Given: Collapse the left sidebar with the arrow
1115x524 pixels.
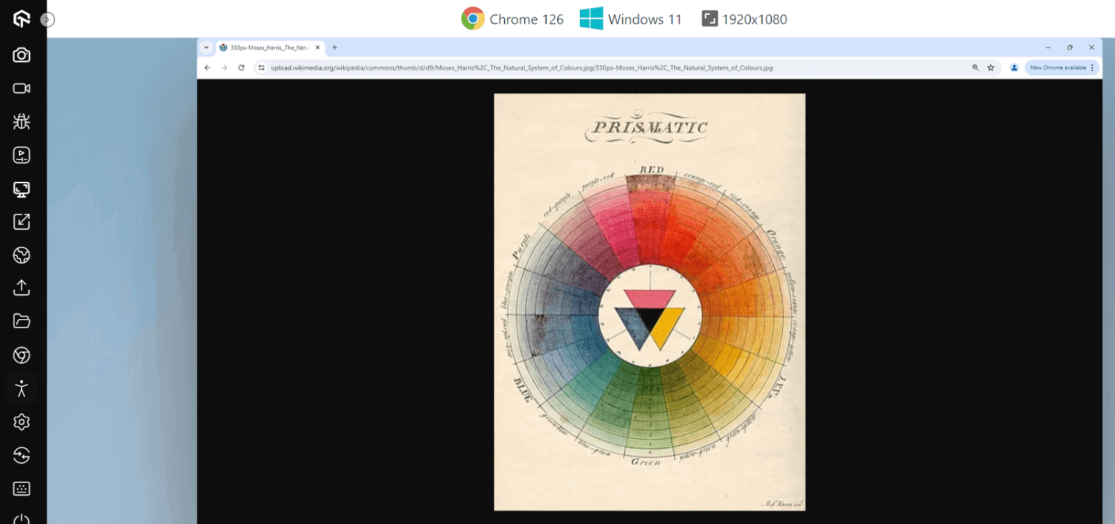Looking at the screenshot, I should coord(47,20).
